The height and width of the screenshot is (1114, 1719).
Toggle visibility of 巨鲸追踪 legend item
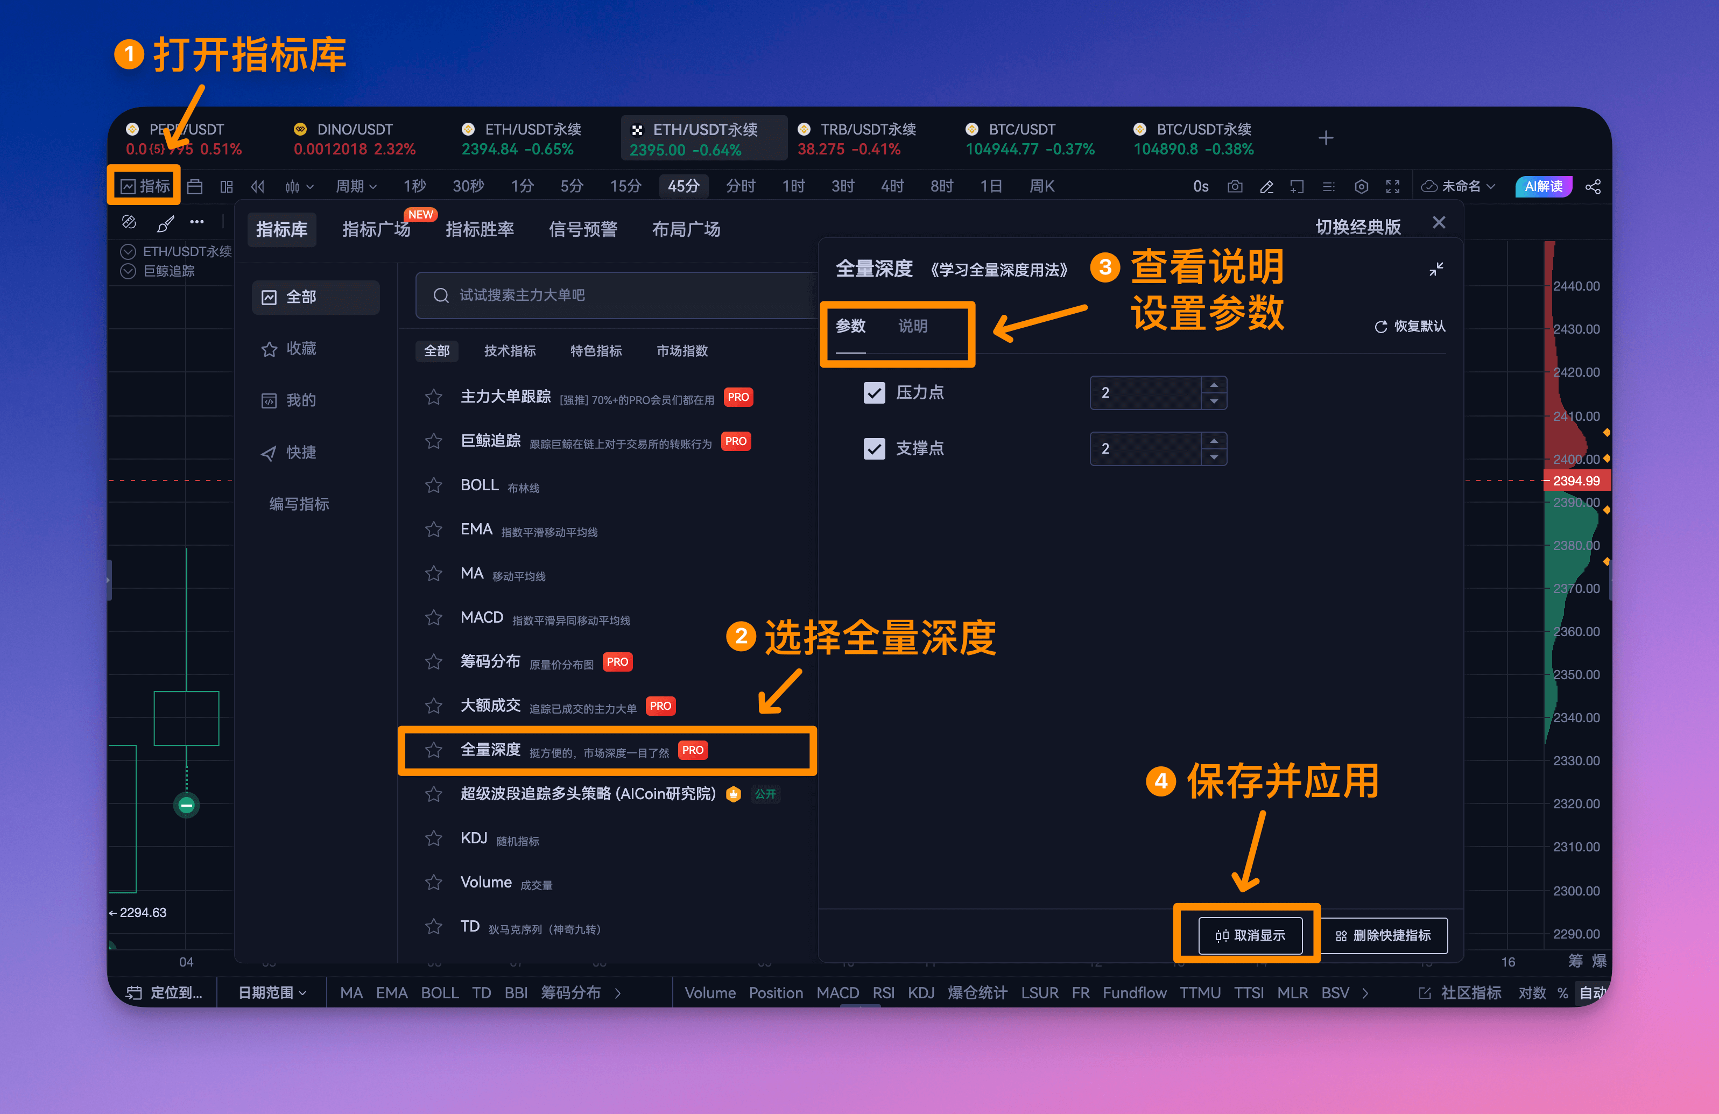click(128, 271)
